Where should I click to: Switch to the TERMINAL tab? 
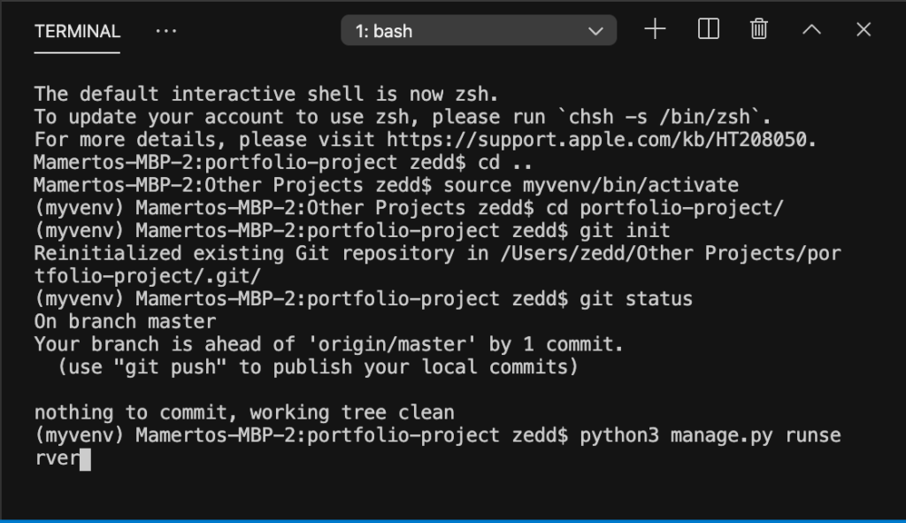[x=77, y=31]
